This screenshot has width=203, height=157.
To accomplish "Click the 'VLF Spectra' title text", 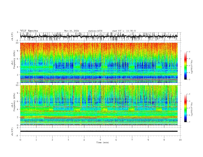I will (x=29, y=31).
